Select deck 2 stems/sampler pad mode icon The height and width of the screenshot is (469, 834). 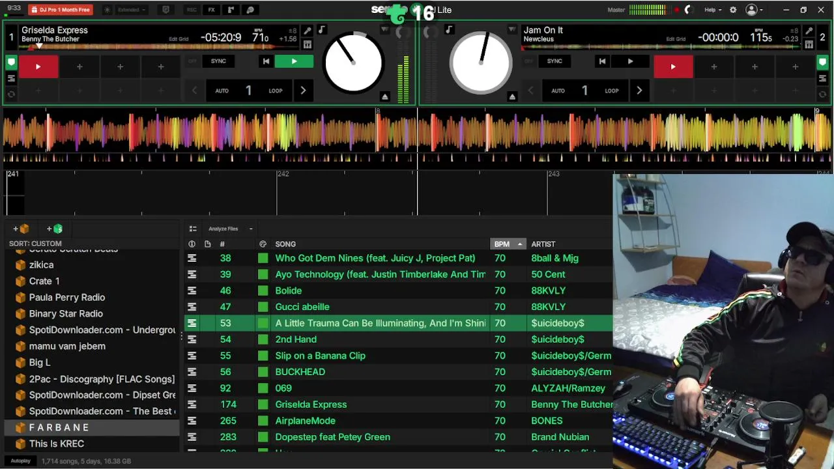(822, 79)
